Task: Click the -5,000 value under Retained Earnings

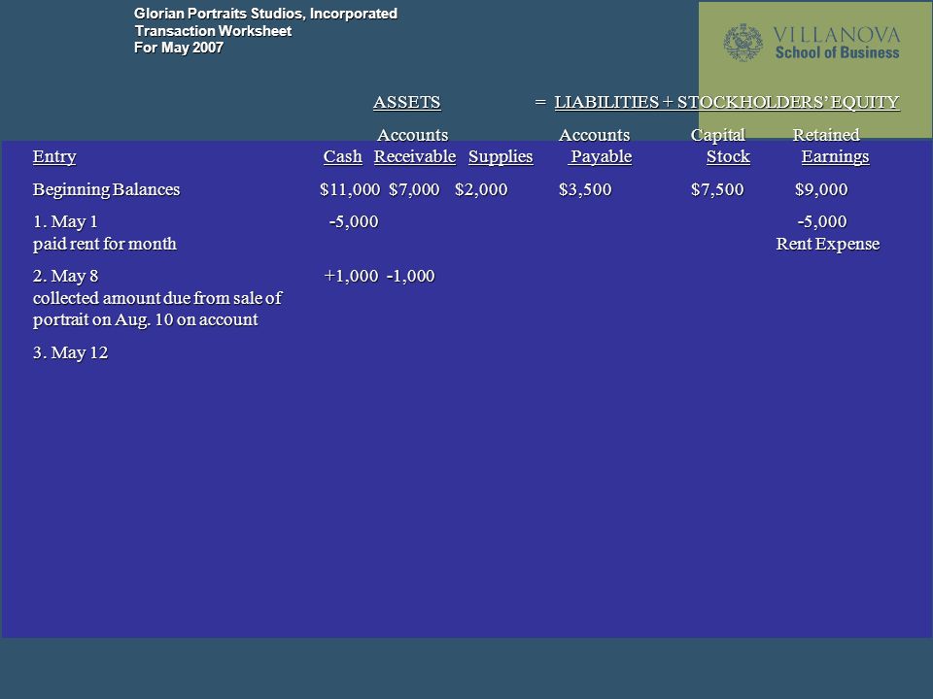Action: (822, 221)
